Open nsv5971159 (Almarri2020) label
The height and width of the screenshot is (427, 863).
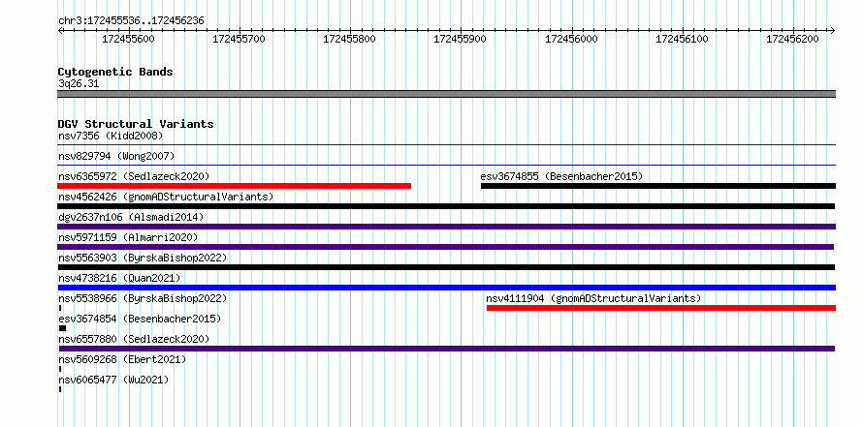click(128, 237)
